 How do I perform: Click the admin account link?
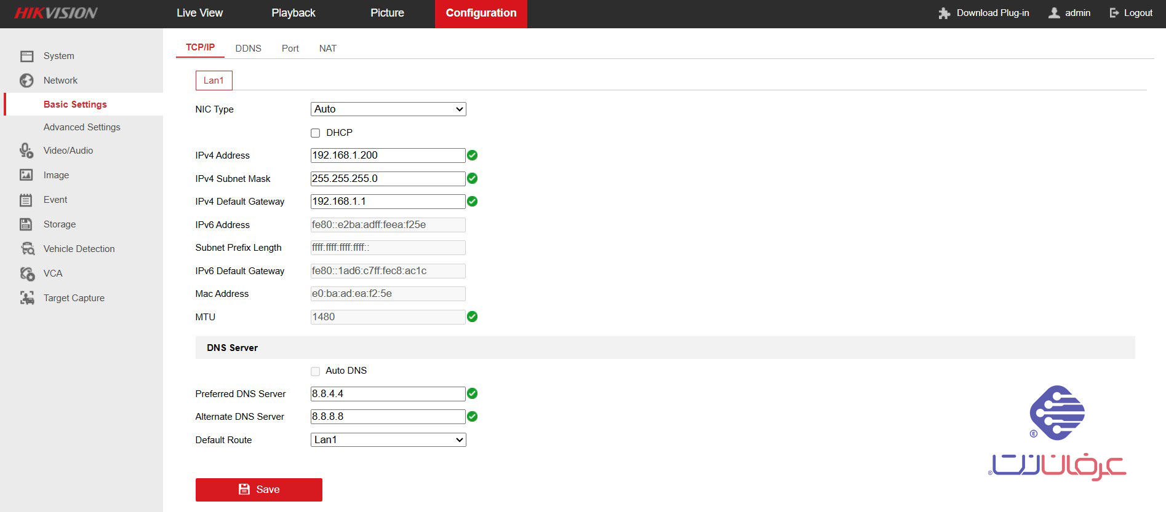click(1077, 13)
